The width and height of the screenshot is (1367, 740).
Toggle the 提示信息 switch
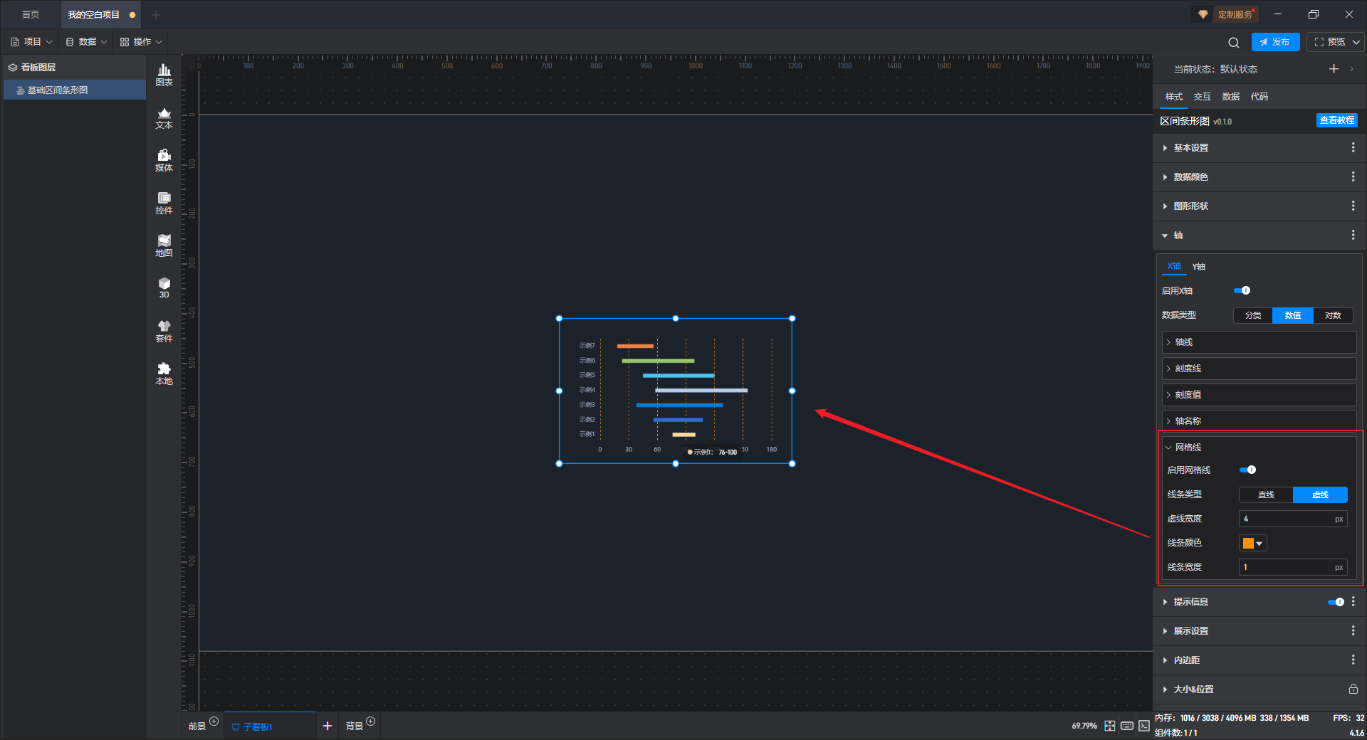(x=1336, y=602)
